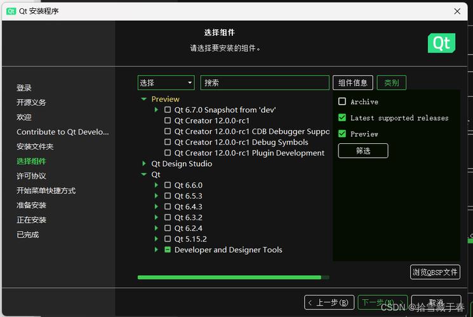Check the Qt Creator 12.0.0-rc1 checkbox

pyautogui.click(x=168, y=120)
